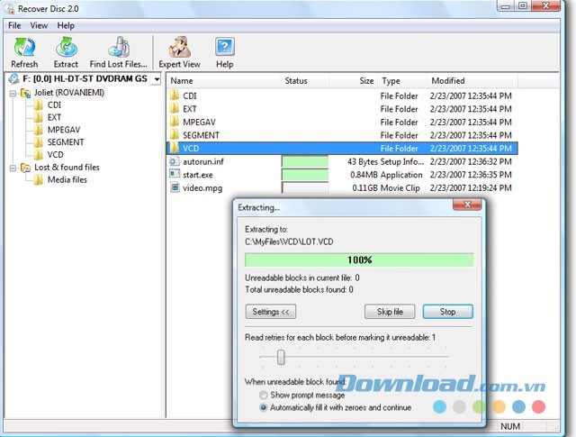Collapse the Lost & found files node

13,168
